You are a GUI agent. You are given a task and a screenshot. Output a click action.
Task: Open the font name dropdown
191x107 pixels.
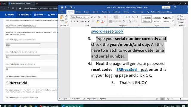(81, 17)
